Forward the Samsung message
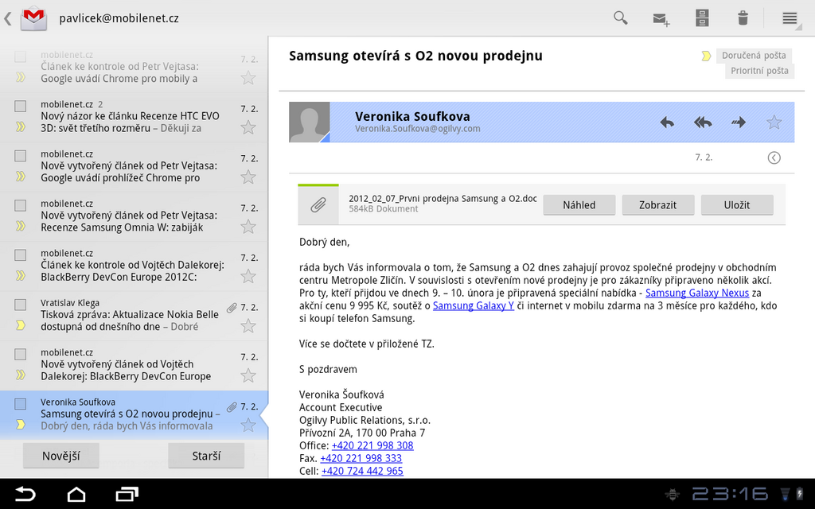 pyautogui.click(x=738, y=122)
